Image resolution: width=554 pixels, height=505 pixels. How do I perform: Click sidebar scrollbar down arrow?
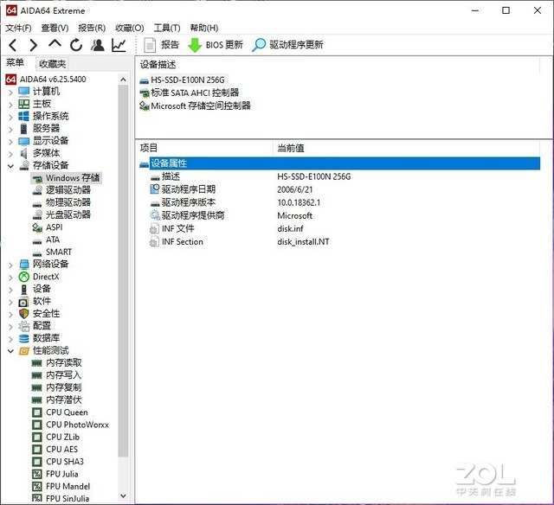(123, 495)
